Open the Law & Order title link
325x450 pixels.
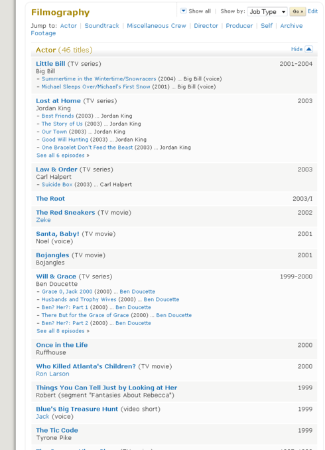(x=56, y=169)
